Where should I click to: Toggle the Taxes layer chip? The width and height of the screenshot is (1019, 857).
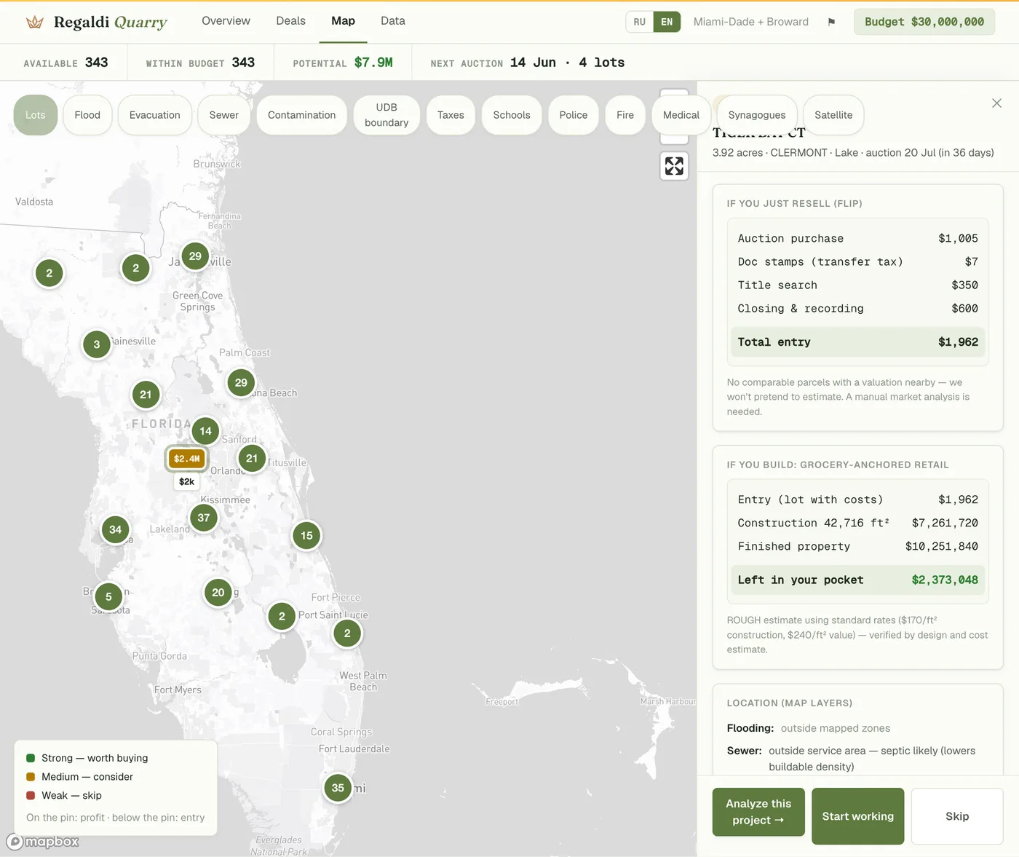[451, 115]
